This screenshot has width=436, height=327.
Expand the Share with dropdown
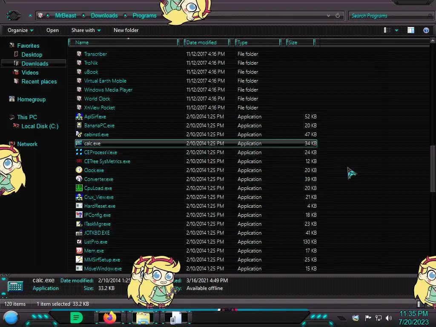86,30
